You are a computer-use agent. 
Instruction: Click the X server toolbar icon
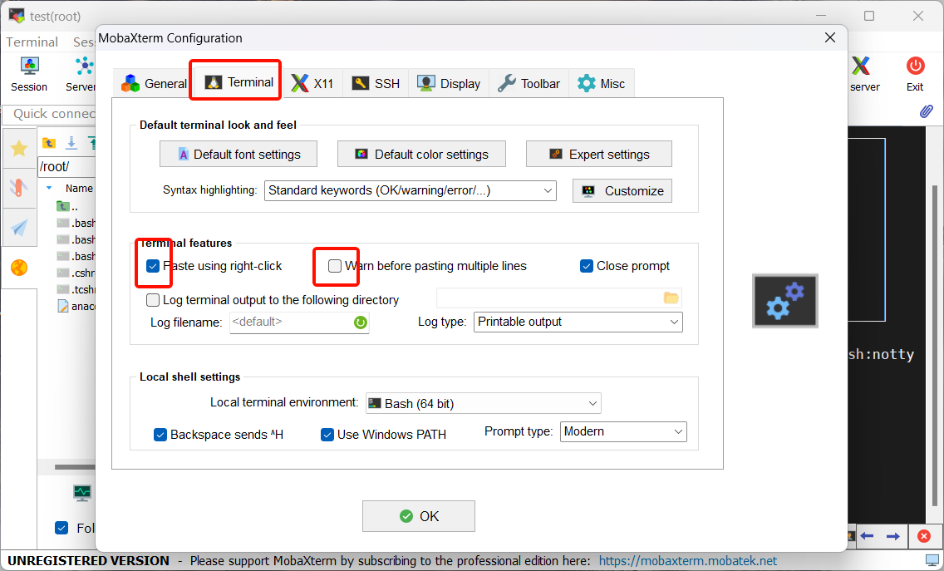click(x=862, y=74)
